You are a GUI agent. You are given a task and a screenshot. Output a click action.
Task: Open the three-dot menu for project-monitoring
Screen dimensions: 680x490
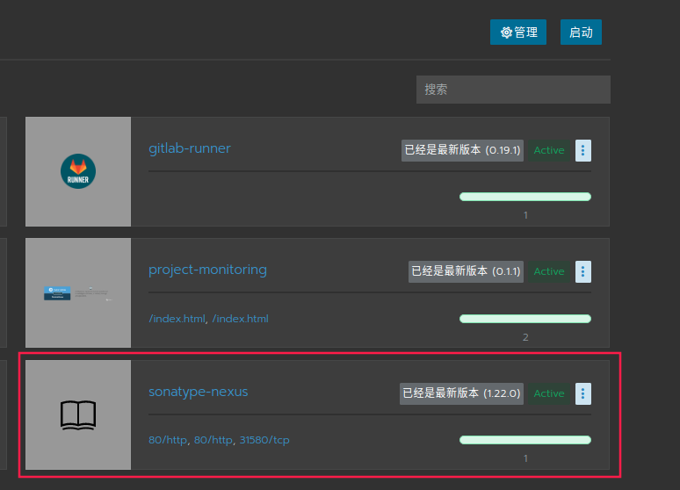coord(582,271)
